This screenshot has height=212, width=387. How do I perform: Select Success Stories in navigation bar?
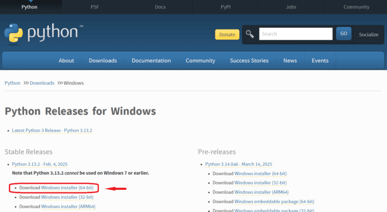(x=249, y=60)
